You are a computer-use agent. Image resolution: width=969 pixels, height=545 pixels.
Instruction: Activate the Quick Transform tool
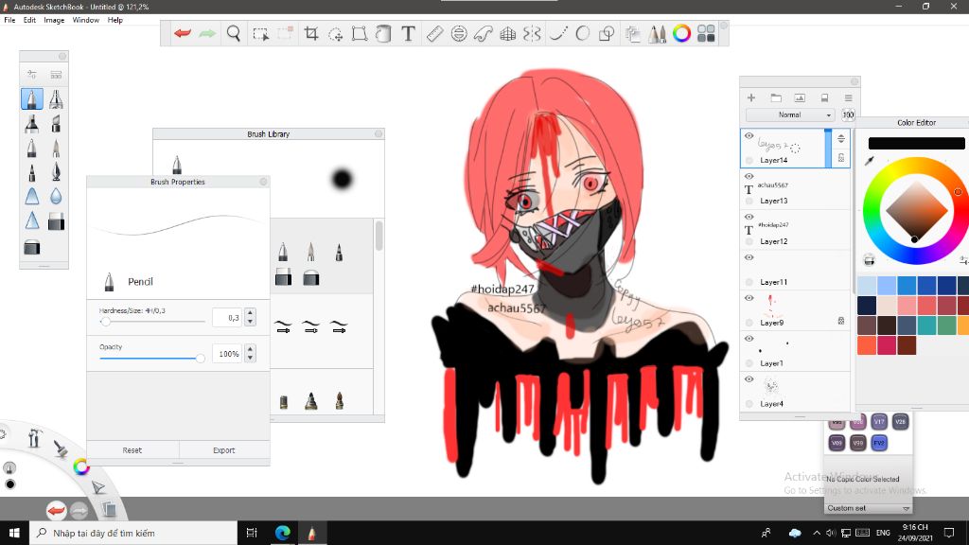pyautogui.click(x=336, y=34)
